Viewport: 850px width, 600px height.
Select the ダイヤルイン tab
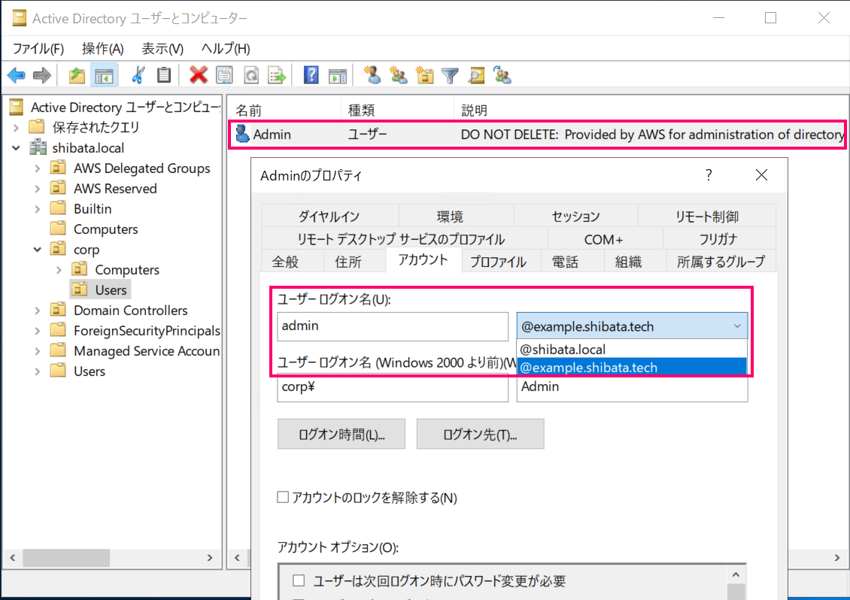(329, 217)
